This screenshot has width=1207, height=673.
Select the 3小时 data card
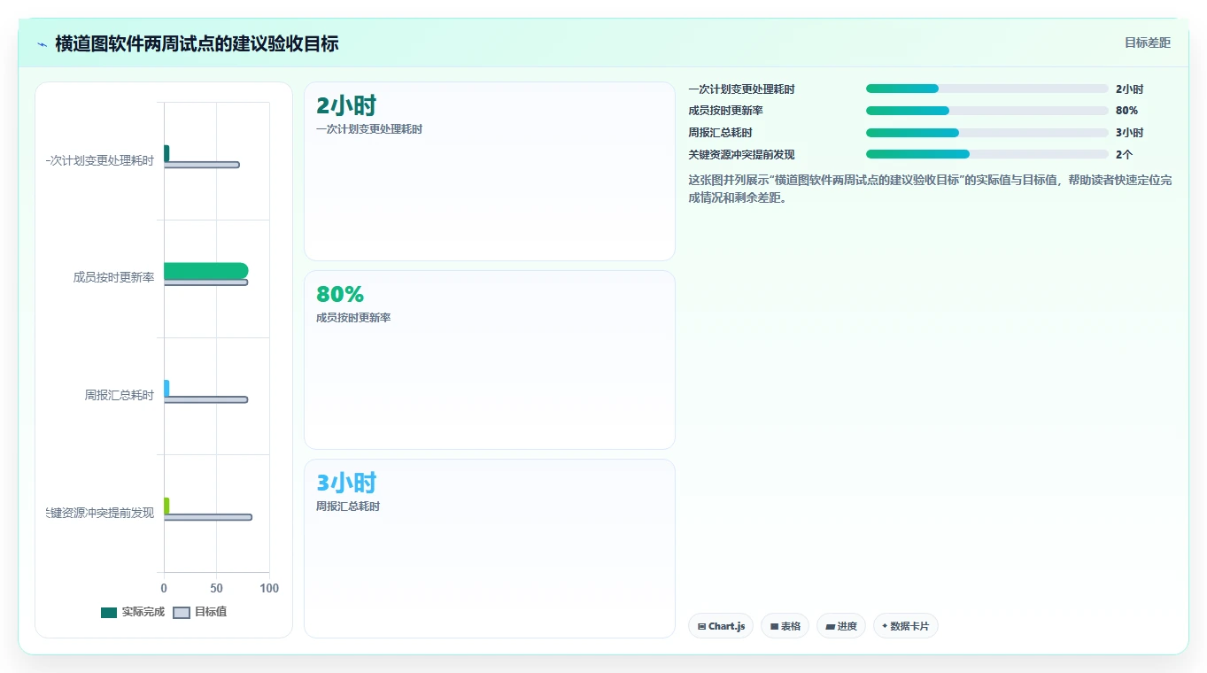click(490, 548)
